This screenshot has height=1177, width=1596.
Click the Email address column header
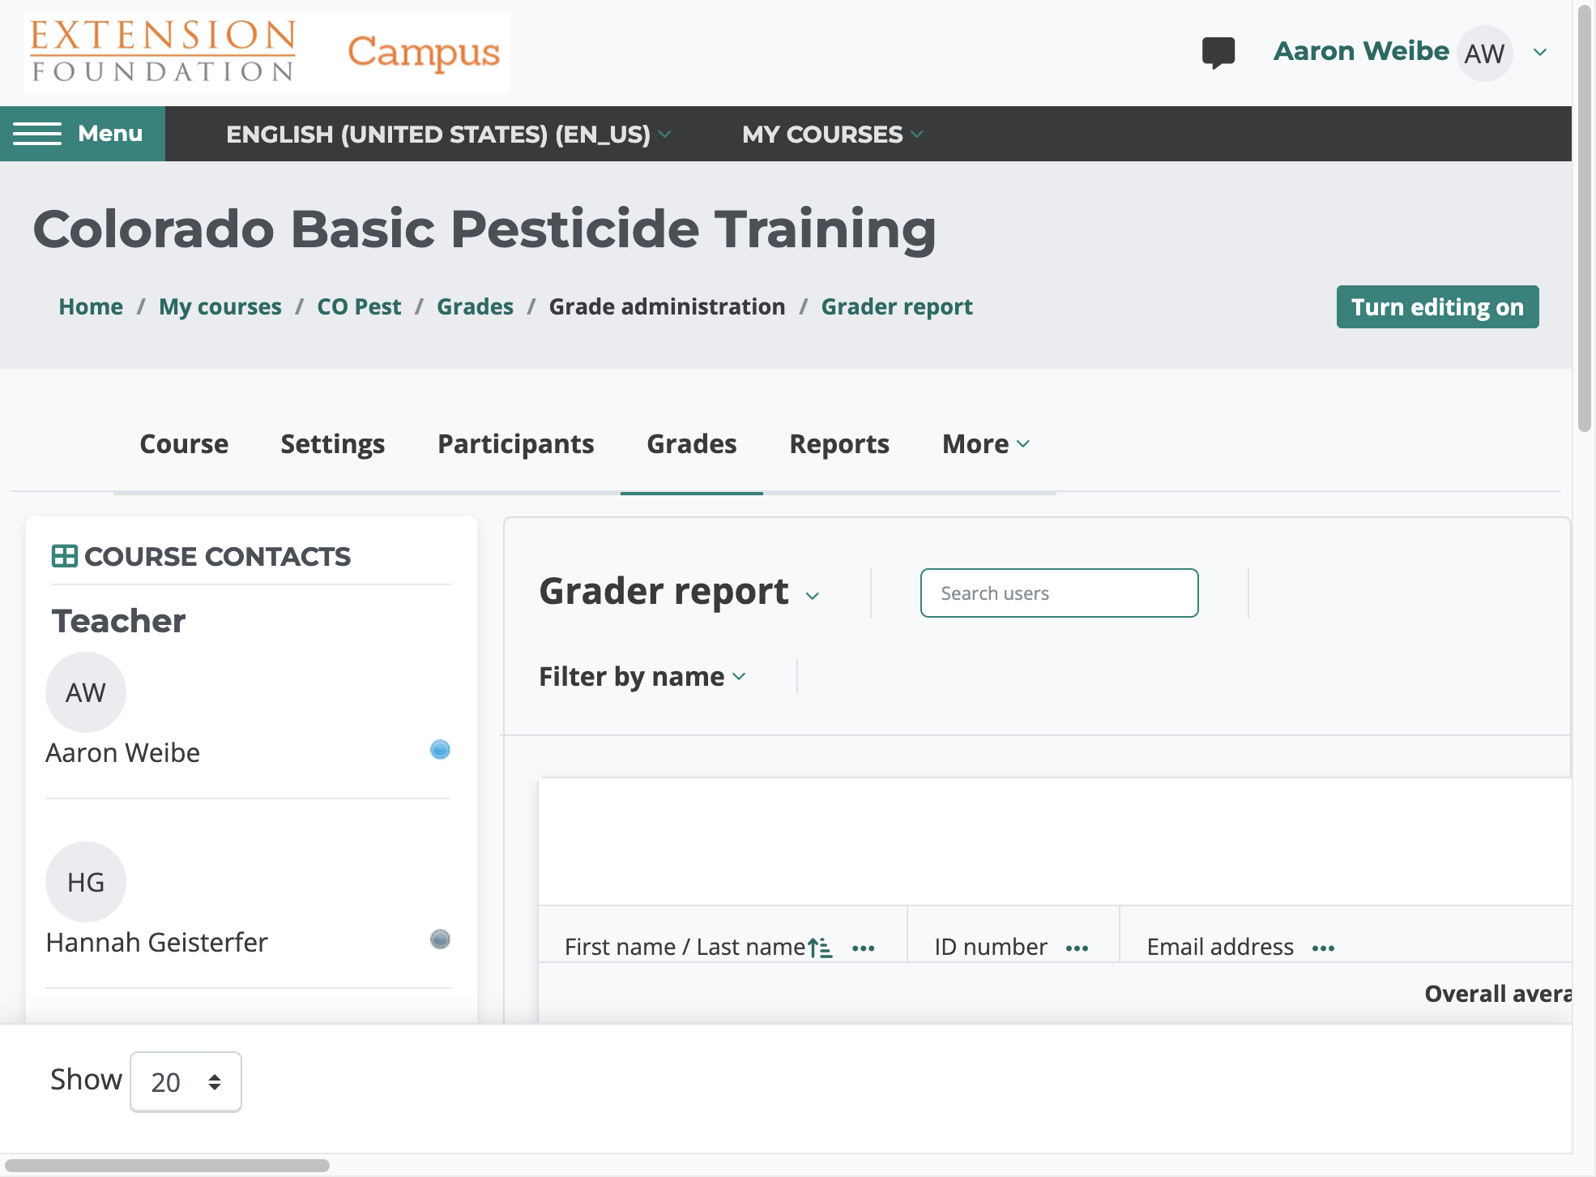click(1220, 947)
